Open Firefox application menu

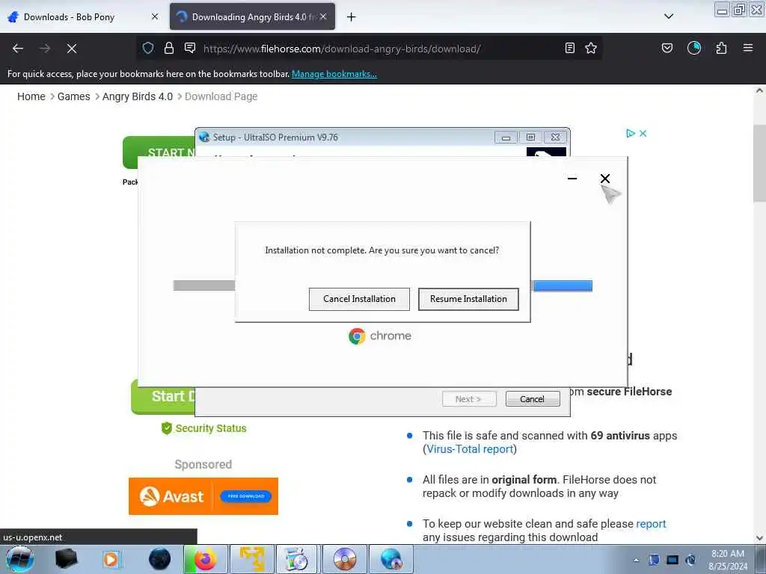pyautogui.click(x=748, y=48)
